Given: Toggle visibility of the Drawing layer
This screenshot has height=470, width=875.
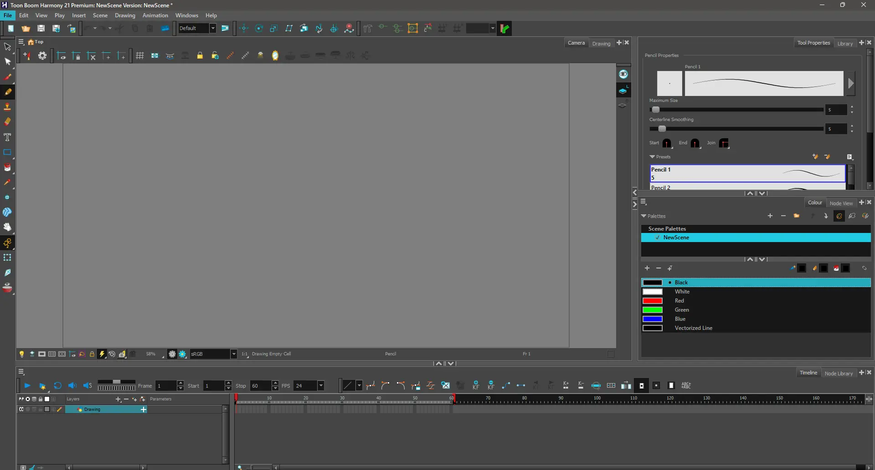Looking at the screenshot, I should coord(21,409).
